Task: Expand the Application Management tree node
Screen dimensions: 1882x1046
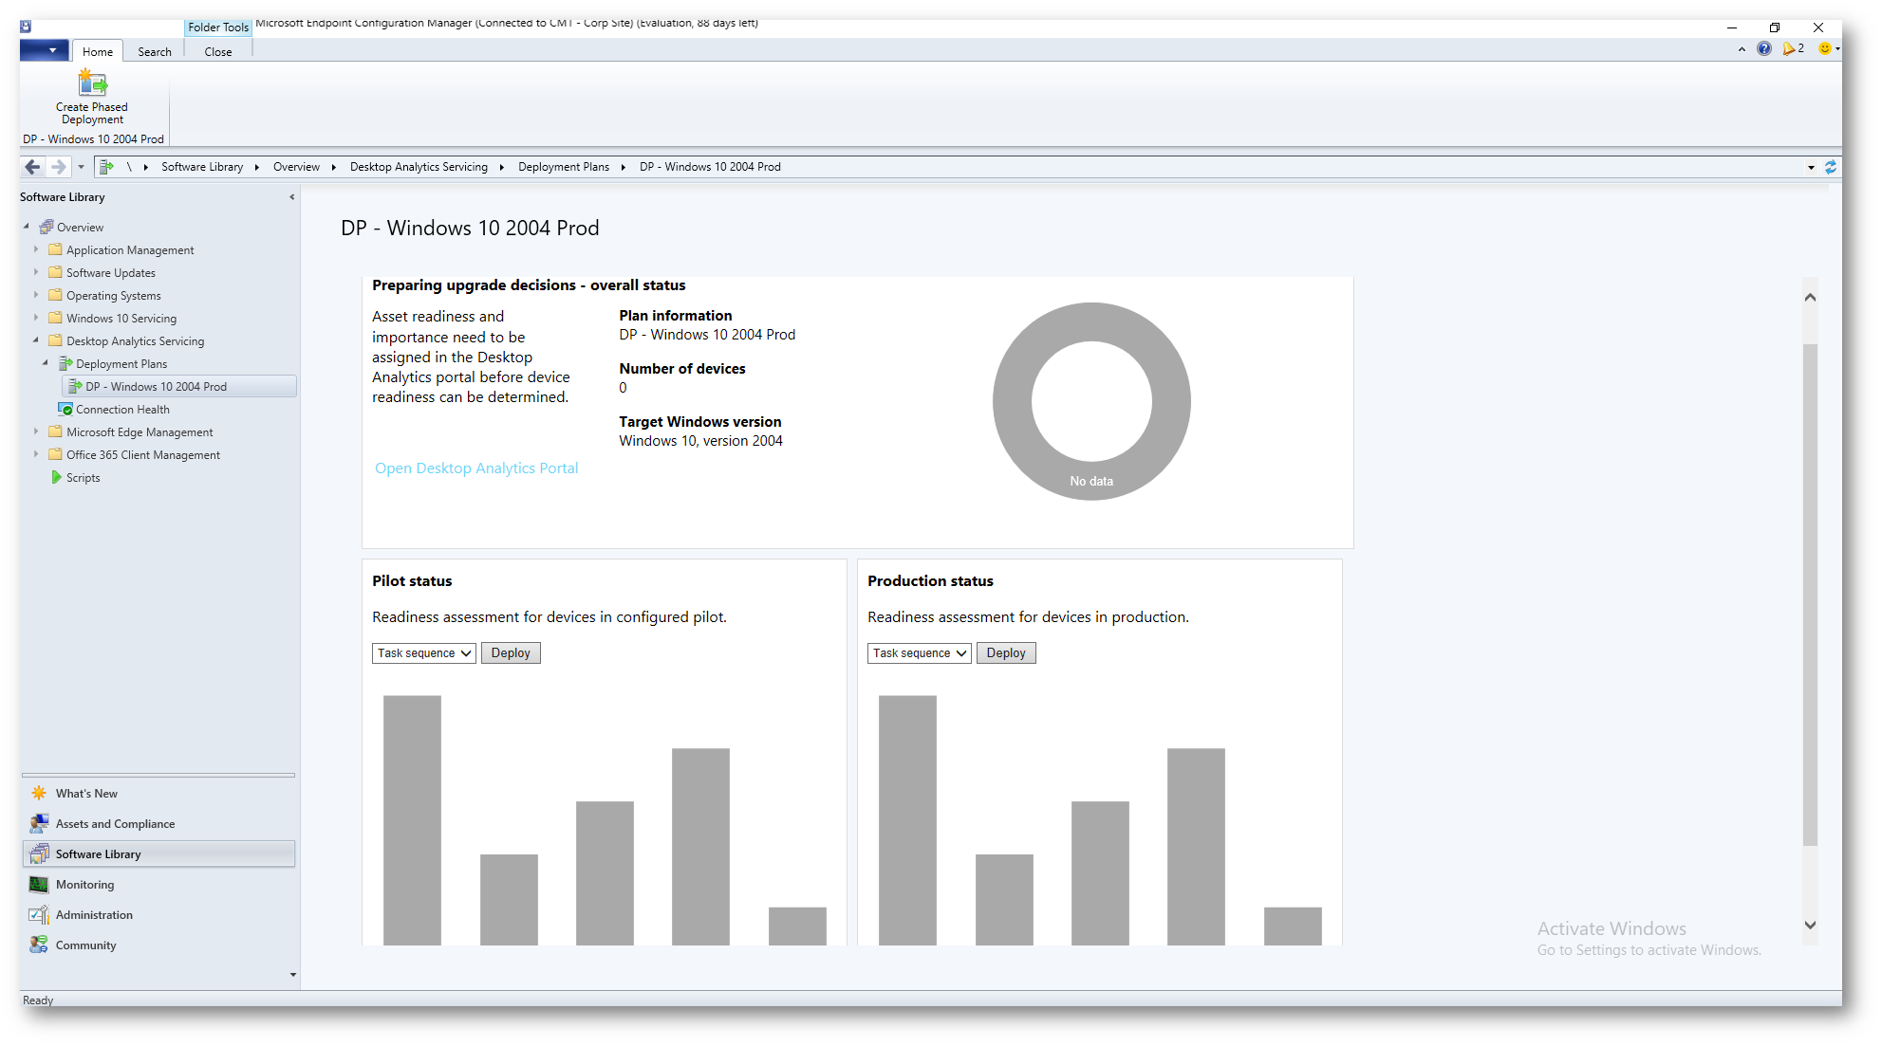Action: pos(36,249)
